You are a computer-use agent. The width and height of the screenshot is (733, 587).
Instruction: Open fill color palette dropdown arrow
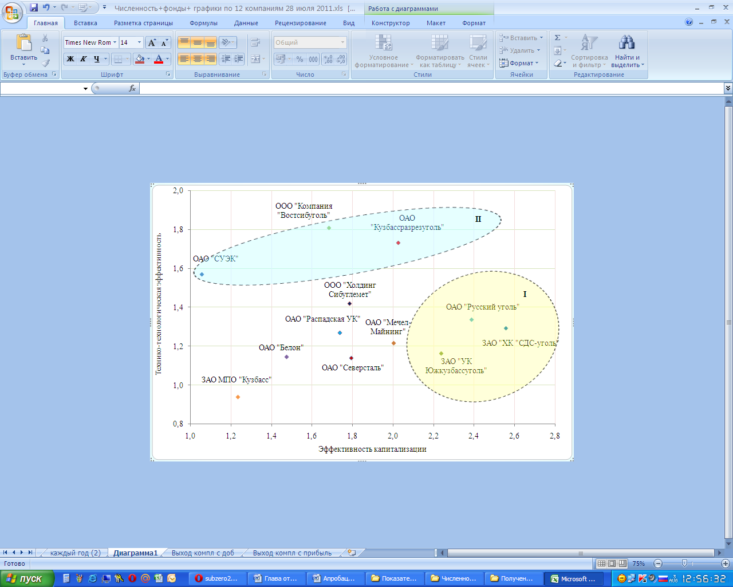click(x=148, y=58)
